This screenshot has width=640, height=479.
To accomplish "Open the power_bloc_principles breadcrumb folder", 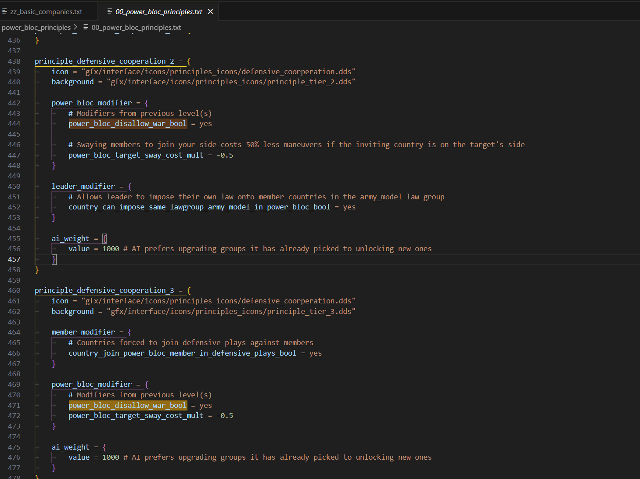I will click(x=36, y=27).
